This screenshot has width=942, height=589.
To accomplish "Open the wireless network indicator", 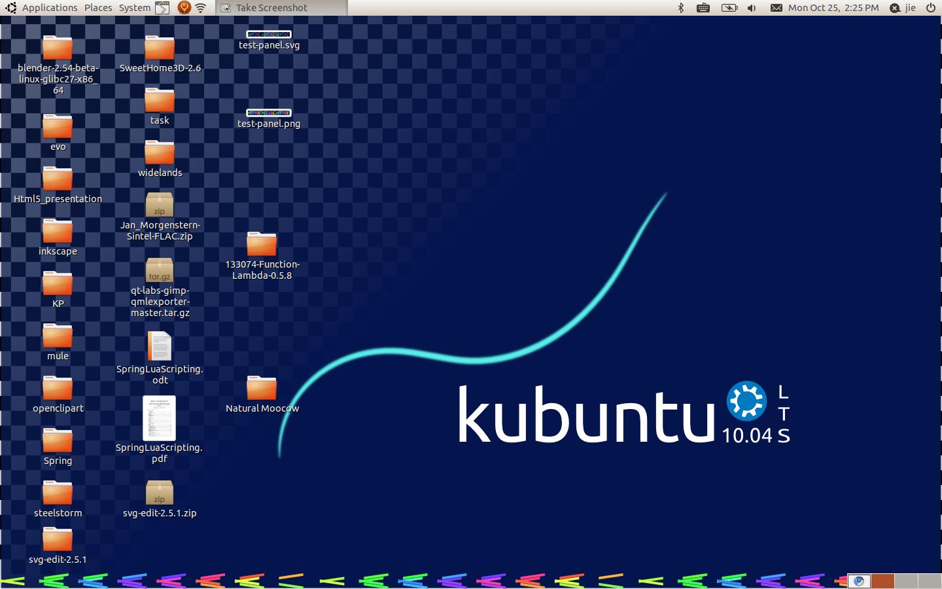I will click(201, 8).
